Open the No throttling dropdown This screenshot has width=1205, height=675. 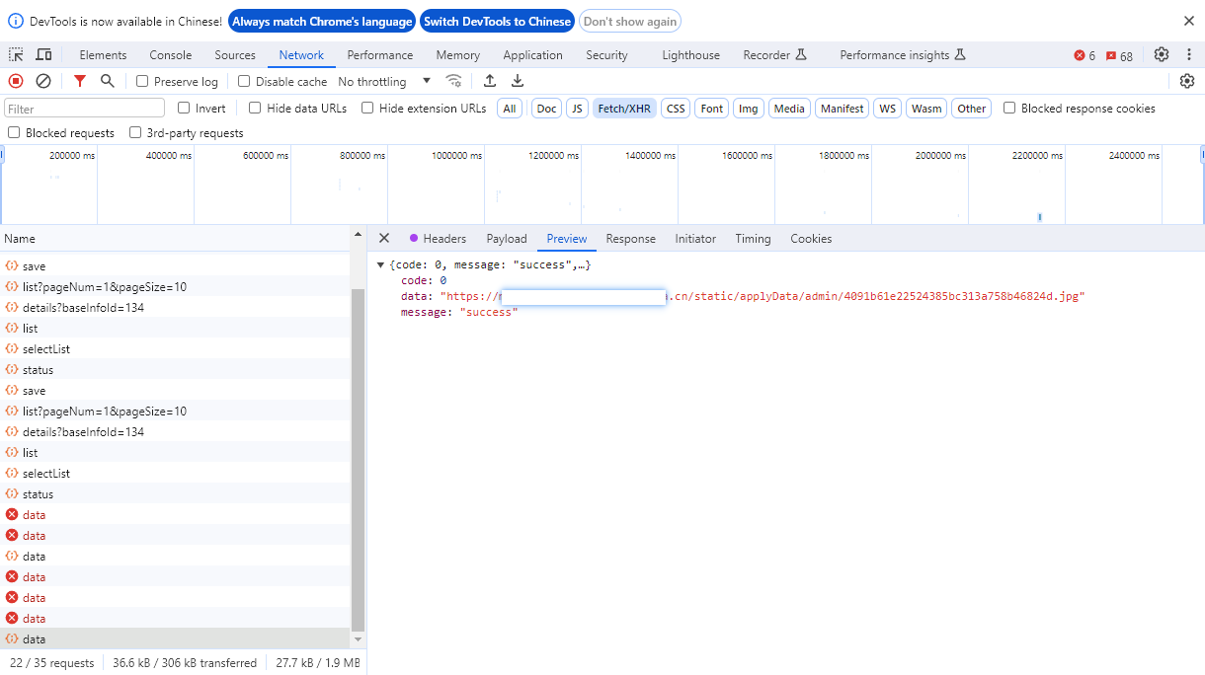tap(384, 82)
